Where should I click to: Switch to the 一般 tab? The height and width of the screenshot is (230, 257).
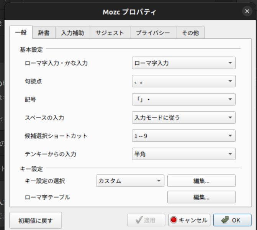[21, 32]
